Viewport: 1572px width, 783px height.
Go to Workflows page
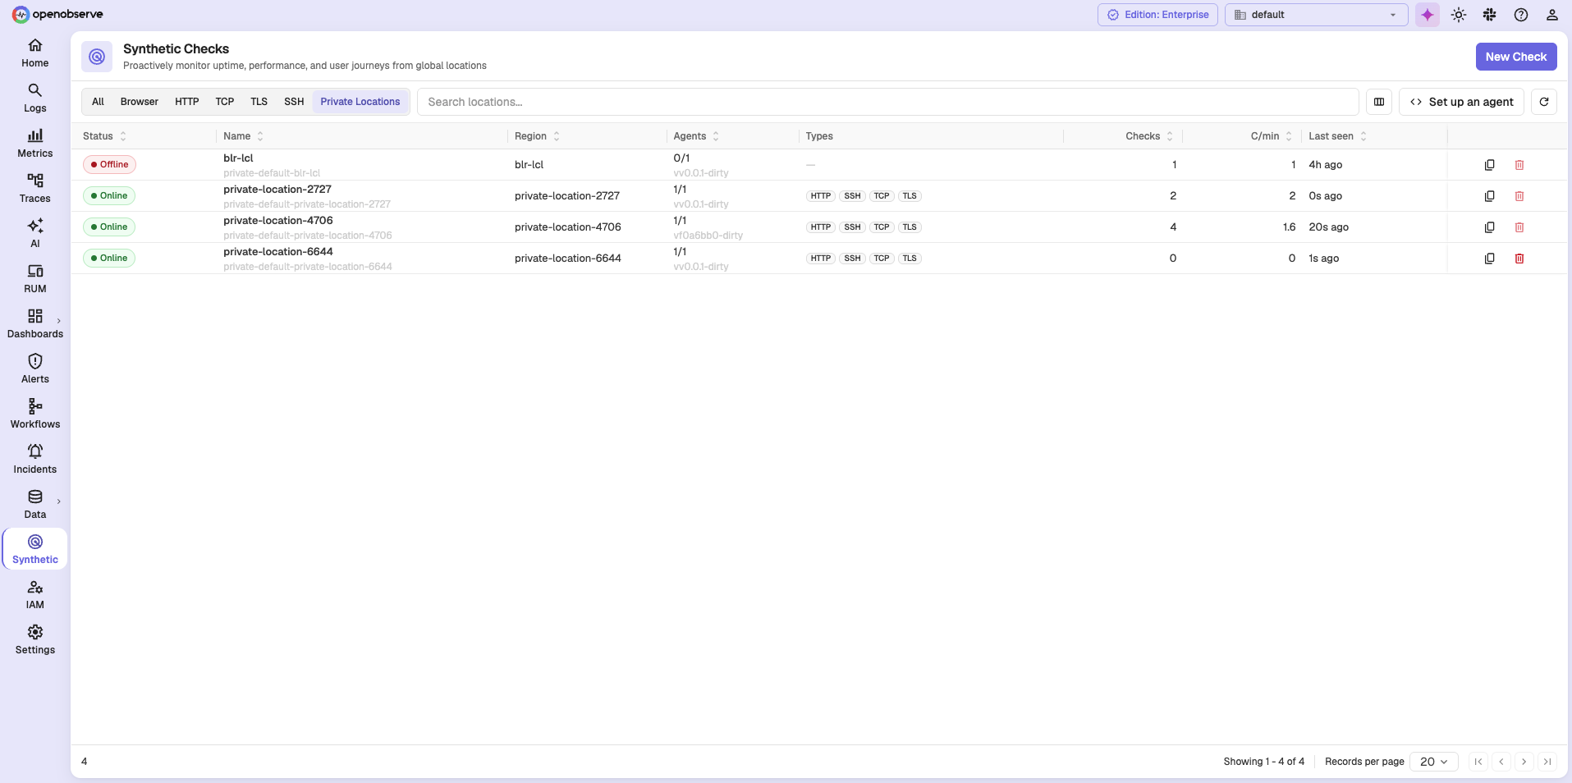click(35, 414)
